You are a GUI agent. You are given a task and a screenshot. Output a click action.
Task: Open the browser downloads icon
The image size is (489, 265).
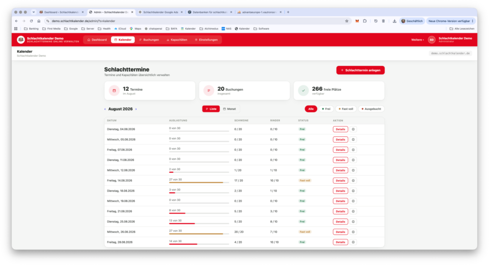click(x=394, y=21)
